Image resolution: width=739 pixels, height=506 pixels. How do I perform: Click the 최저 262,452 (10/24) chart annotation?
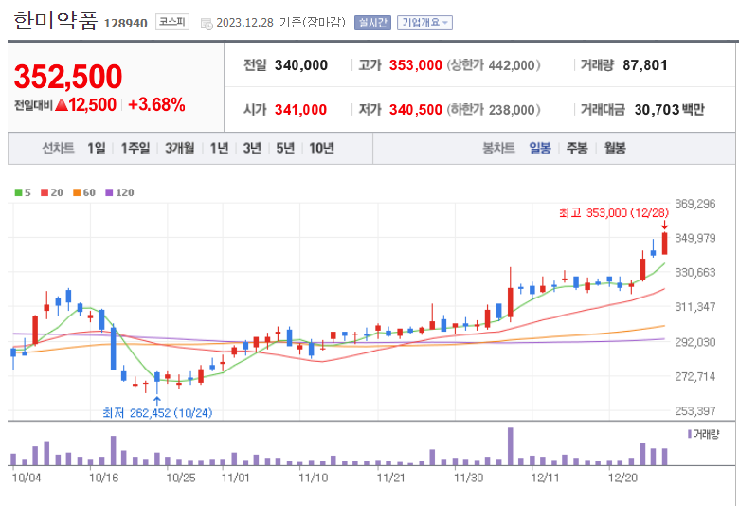pos(157,413)
